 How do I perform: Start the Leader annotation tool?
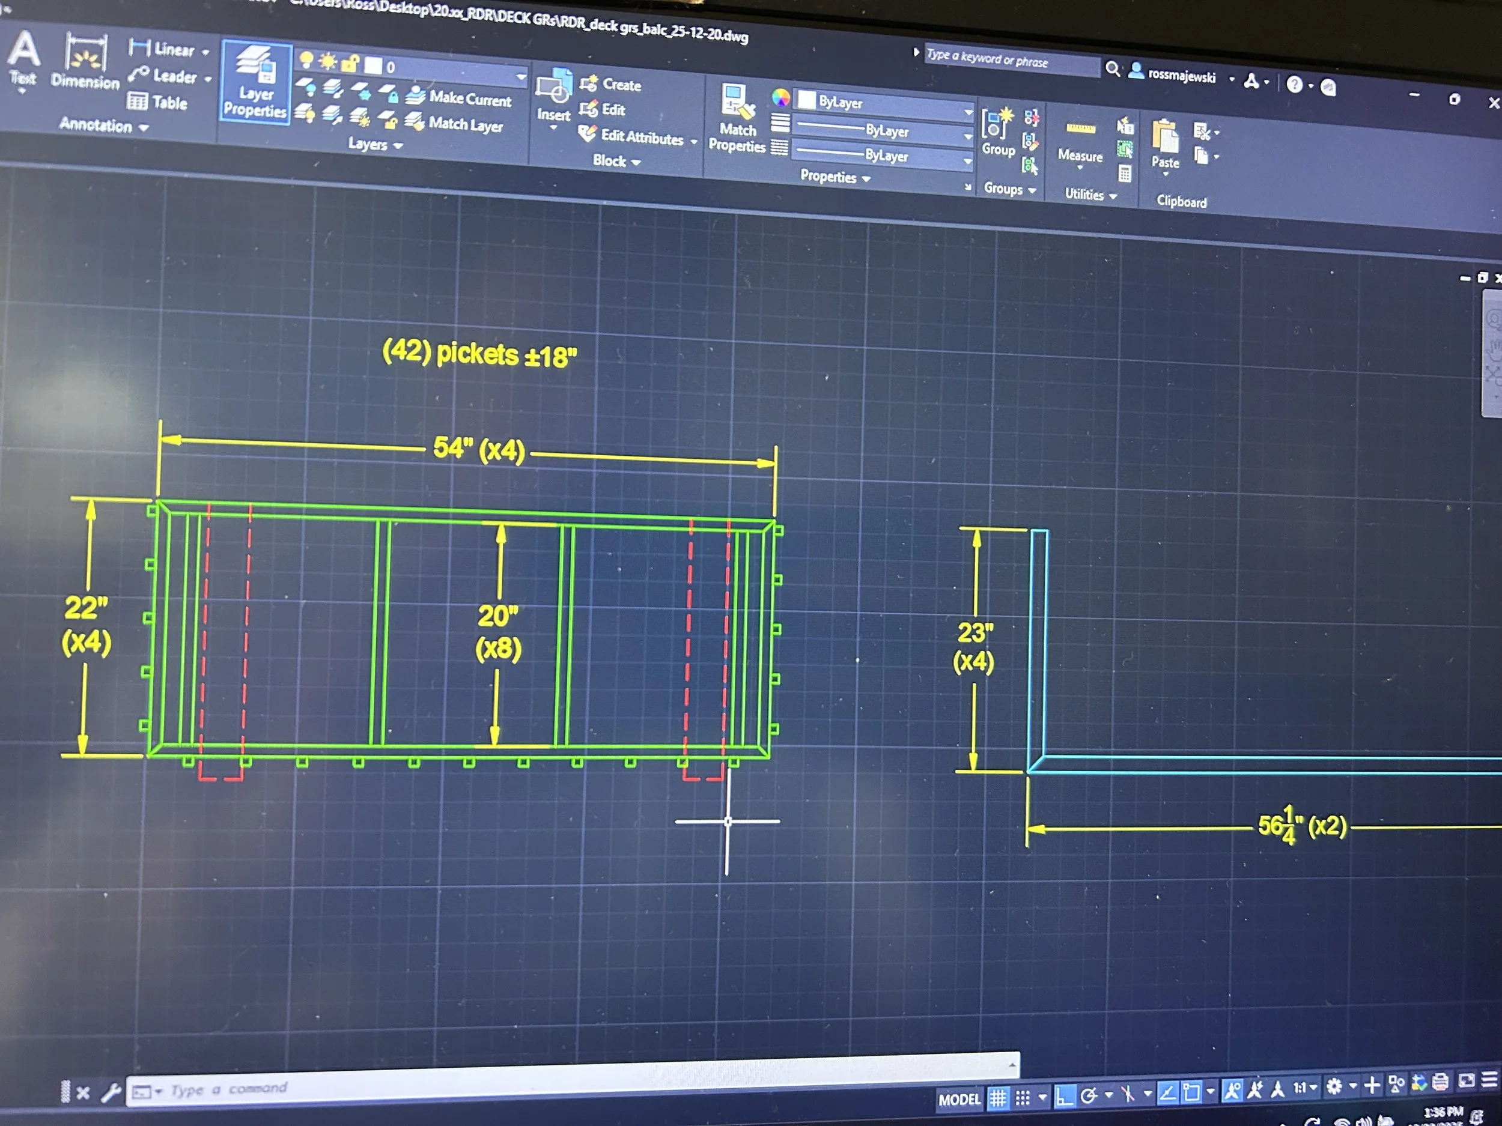pyautogui.click(x=163, y=74)
